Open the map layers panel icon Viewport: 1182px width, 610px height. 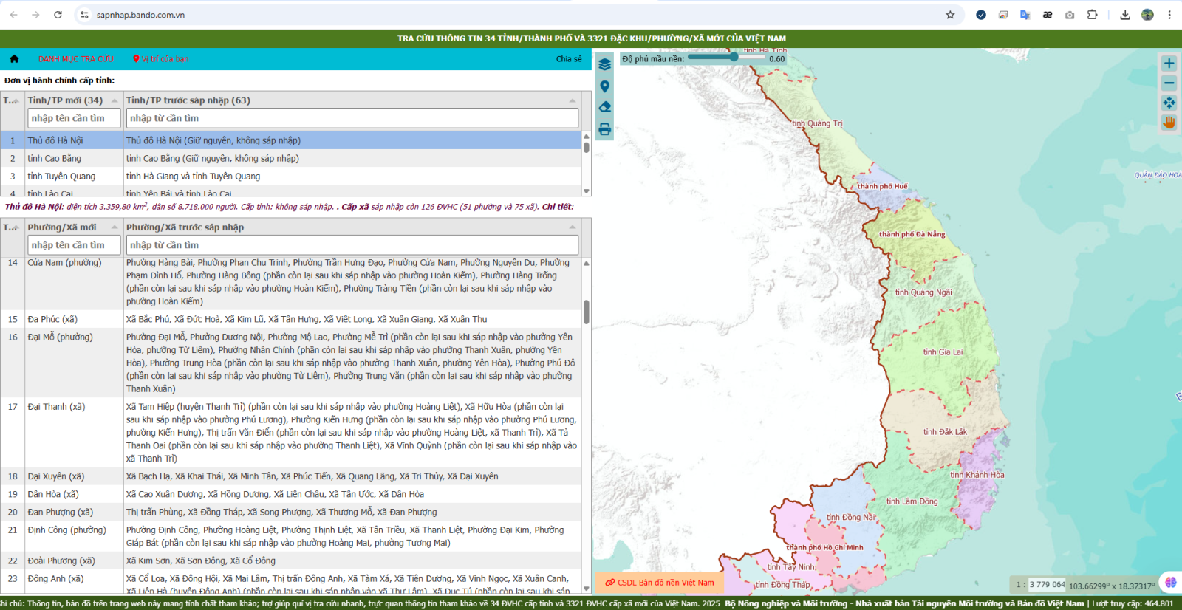click(604, 65)
